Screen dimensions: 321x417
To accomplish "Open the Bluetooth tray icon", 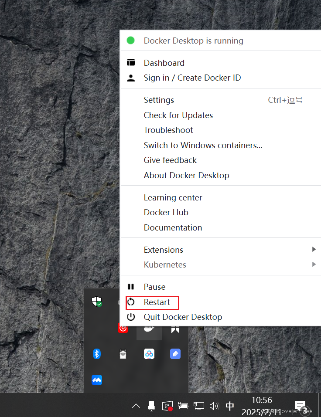I will click(97, 354).
